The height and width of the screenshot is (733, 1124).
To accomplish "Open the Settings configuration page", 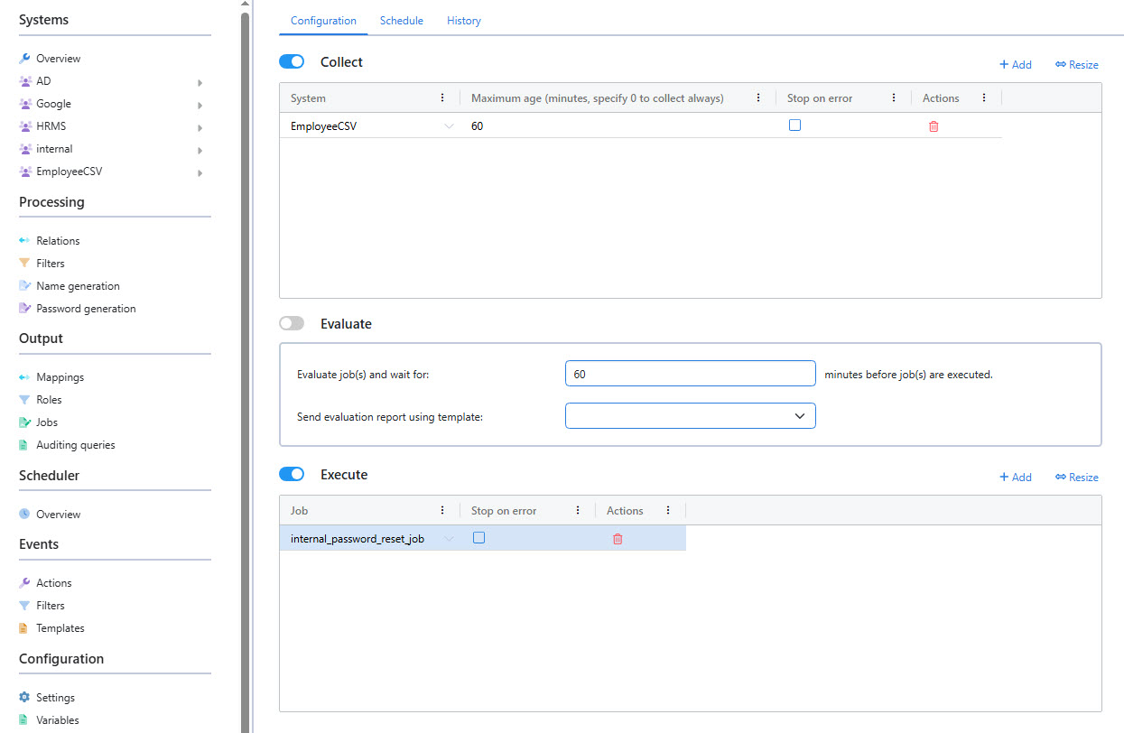I will 54,697.
